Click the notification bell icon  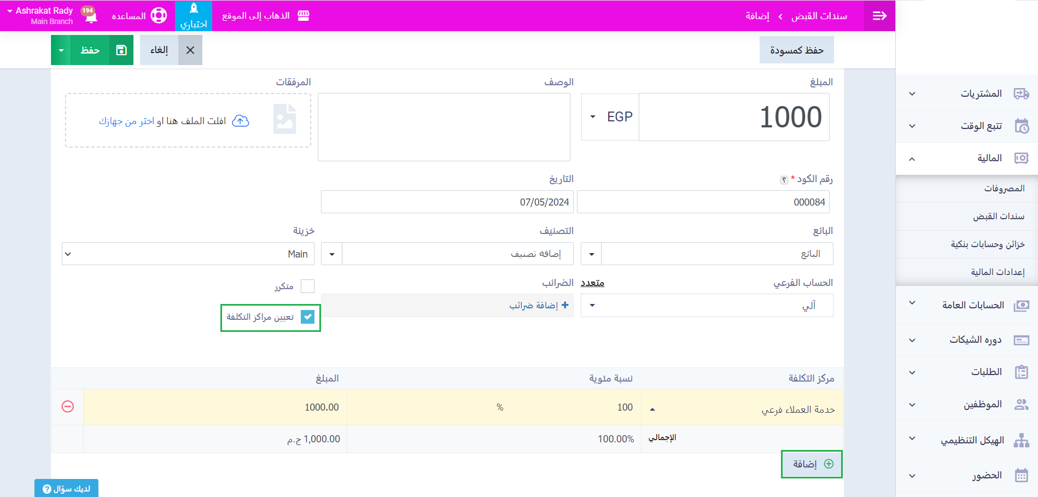(91, 17)
